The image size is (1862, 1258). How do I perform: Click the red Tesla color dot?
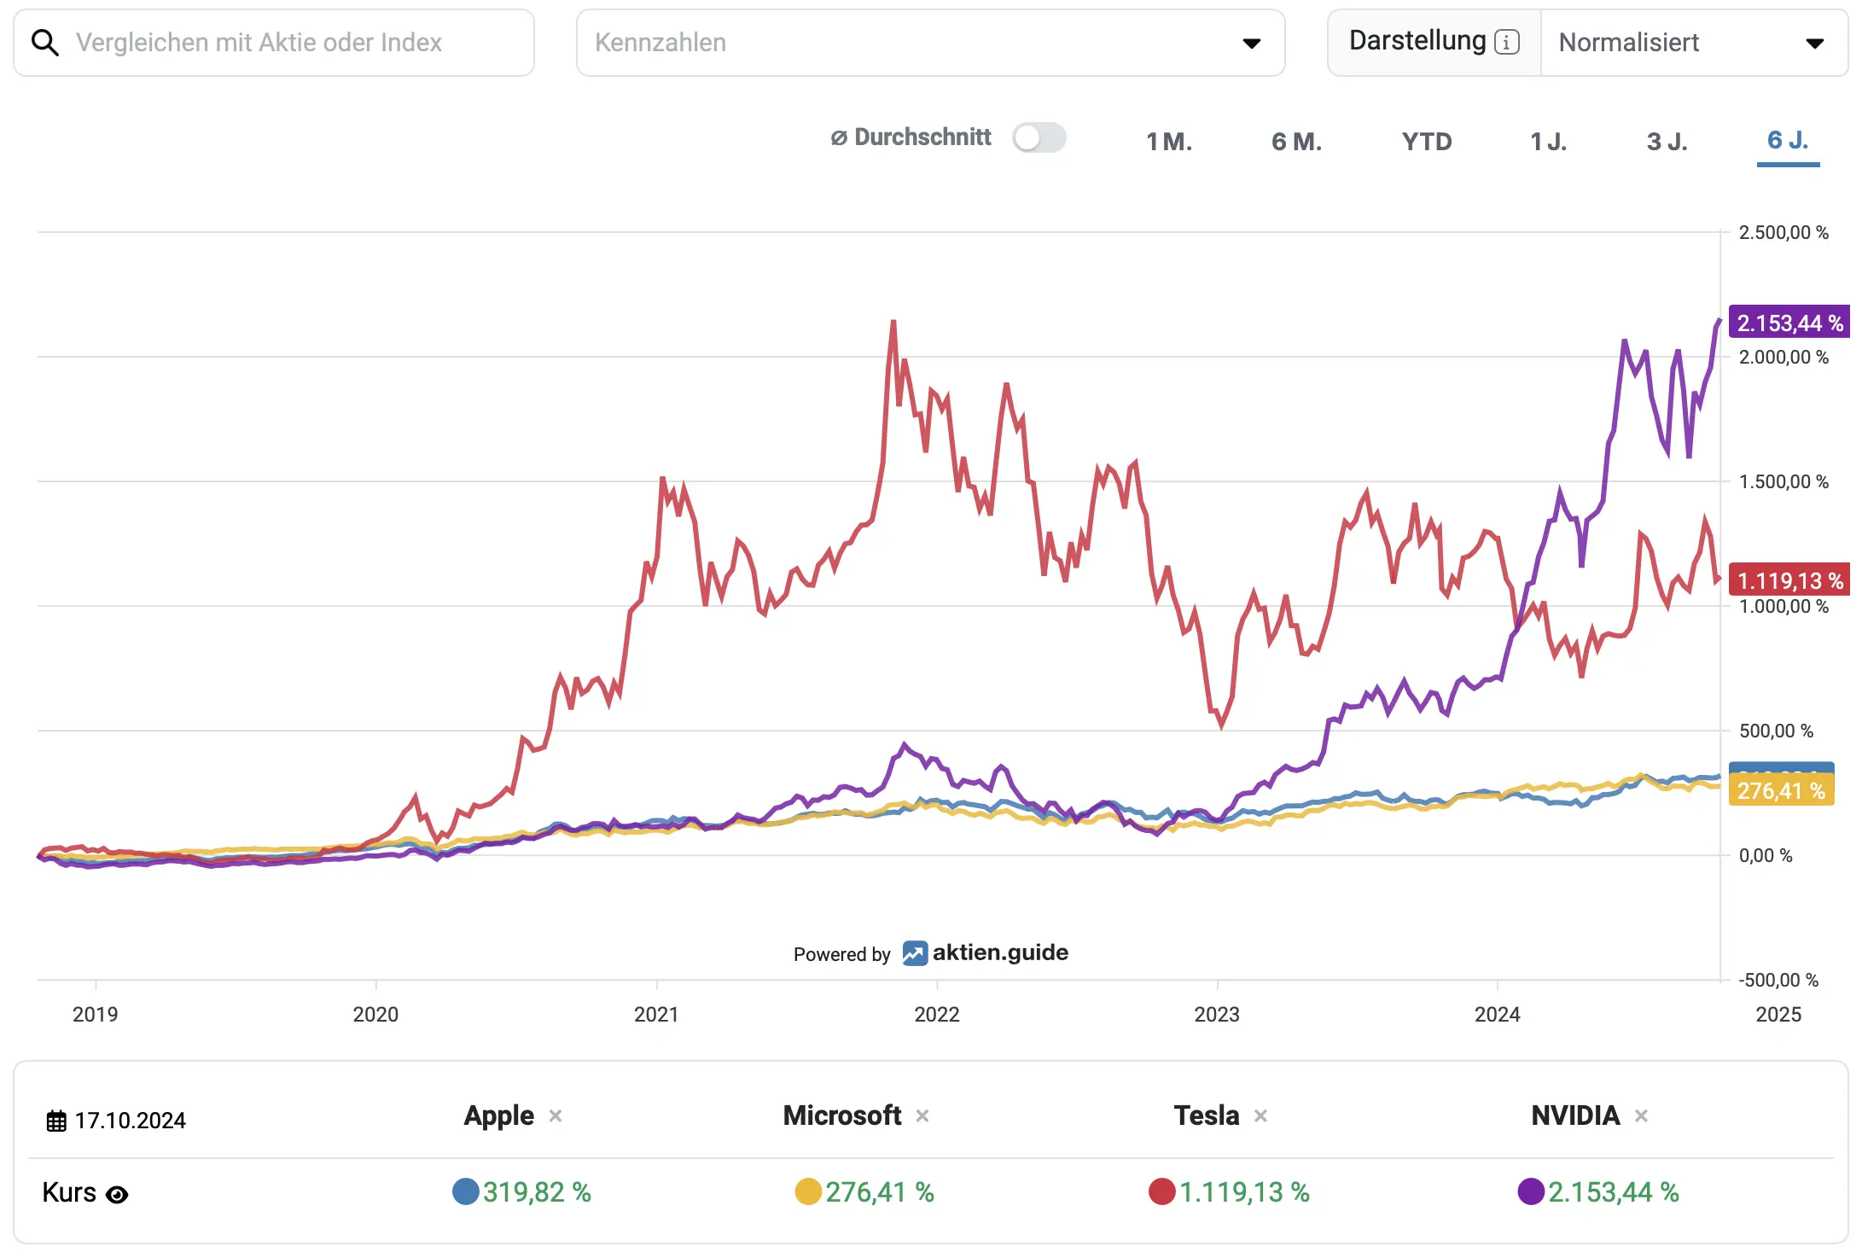[1162, 1191]
